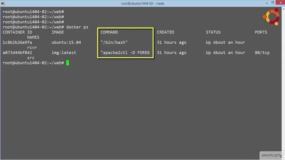Click the "apache2ctl -D FOREG command entry
The width and height of the screenshot is (285, 160).
click(125, 52)
